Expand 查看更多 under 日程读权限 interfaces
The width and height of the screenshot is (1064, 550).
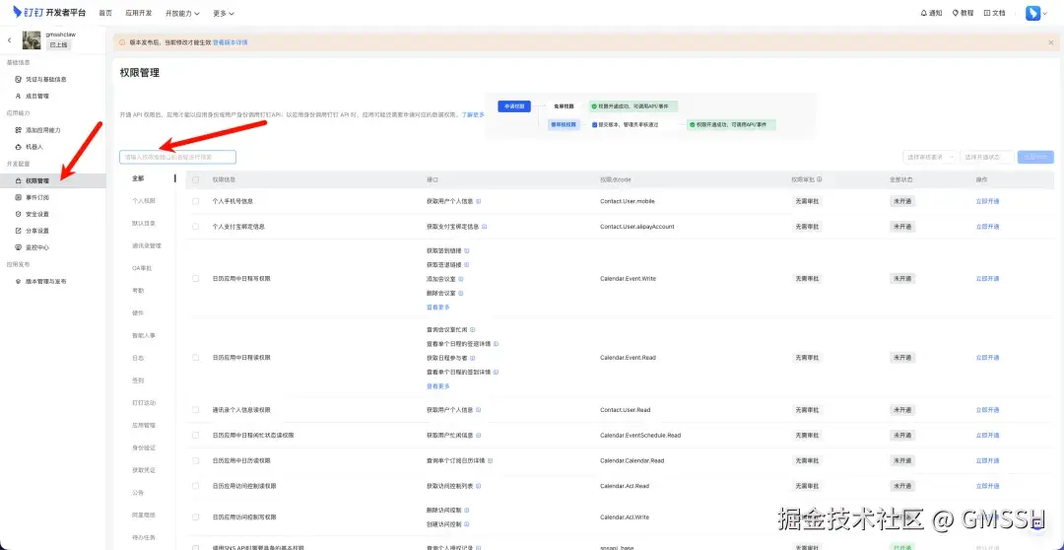[437, 386]
